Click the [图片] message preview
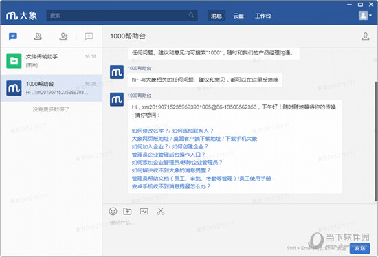 pyautogui.click(x=32, y=65)
